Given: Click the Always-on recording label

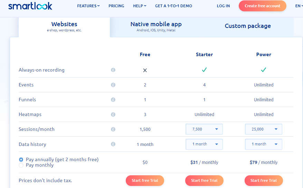Looking at the screenshot, I should (41, 70).
